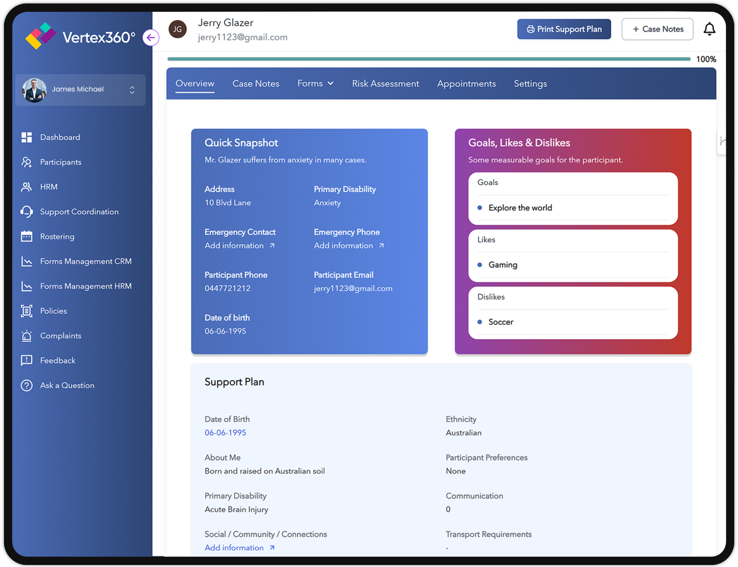Image resolution: width=738 pixels, height=567 pixels.
Task: Click the Dashboard sidebar icon
Action: [26, 138]
